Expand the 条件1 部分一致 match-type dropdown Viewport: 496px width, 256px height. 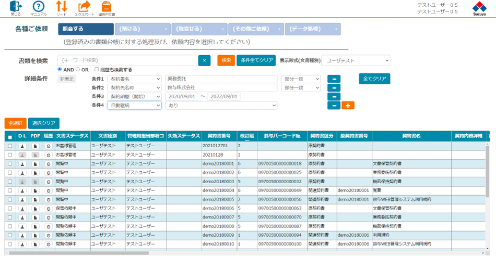[301, 79]
